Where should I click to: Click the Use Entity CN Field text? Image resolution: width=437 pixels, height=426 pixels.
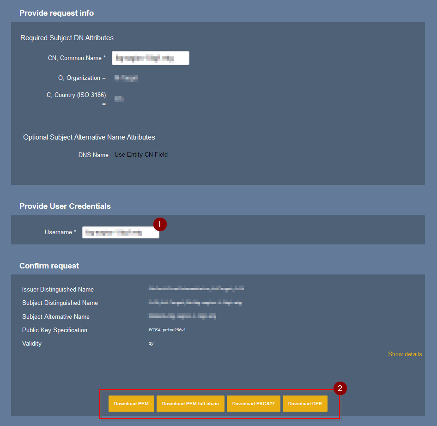(141, 155)
